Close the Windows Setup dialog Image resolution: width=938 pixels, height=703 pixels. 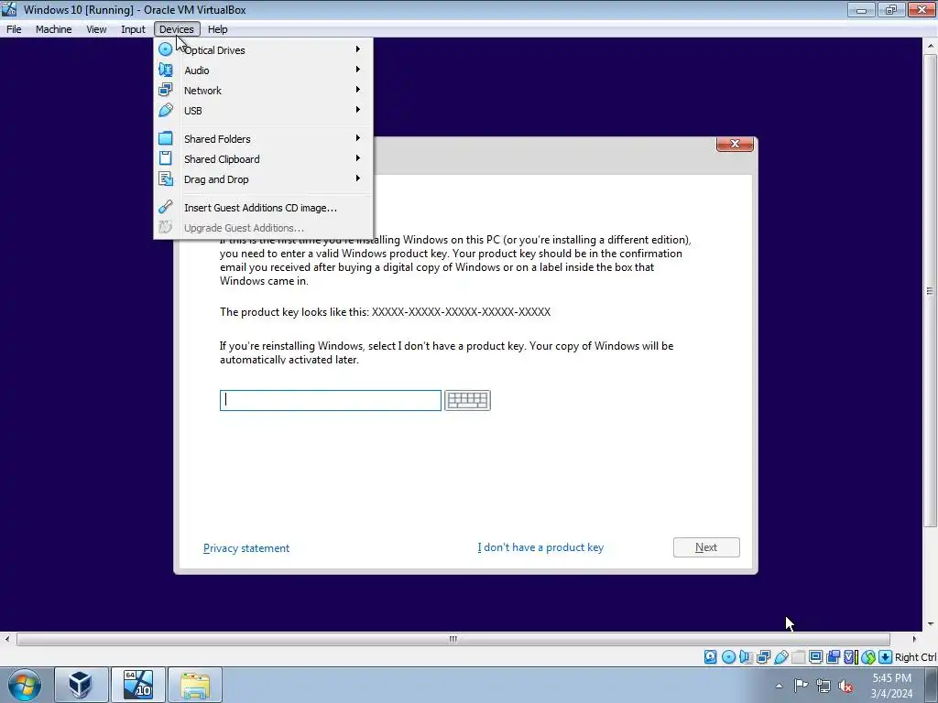735,144
